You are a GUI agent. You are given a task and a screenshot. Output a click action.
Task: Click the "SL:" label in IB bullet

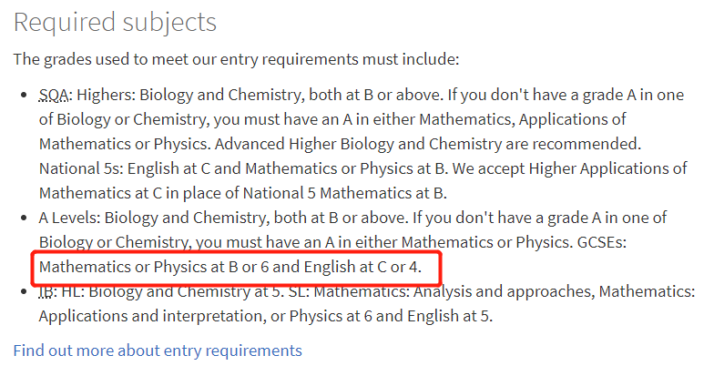coord(299,291)
